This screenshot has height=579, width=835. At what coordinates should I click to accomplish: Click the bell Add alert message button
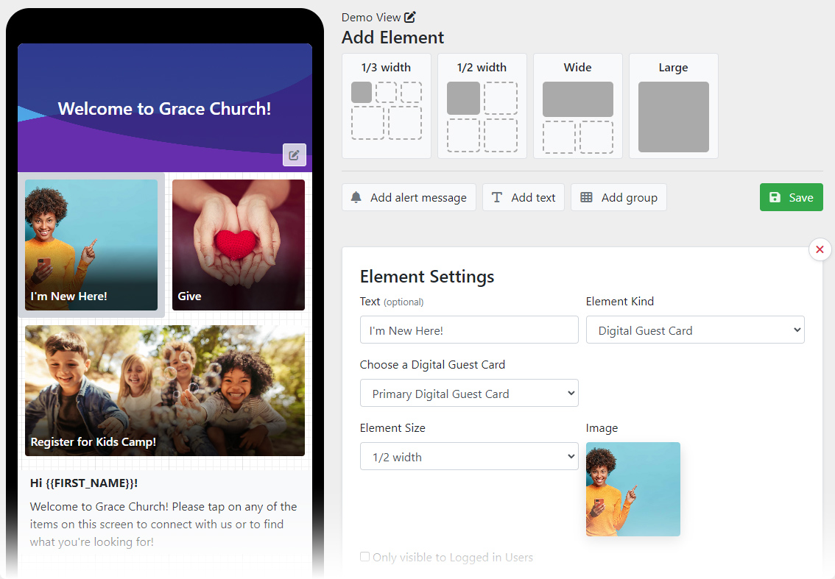(409, 197)
